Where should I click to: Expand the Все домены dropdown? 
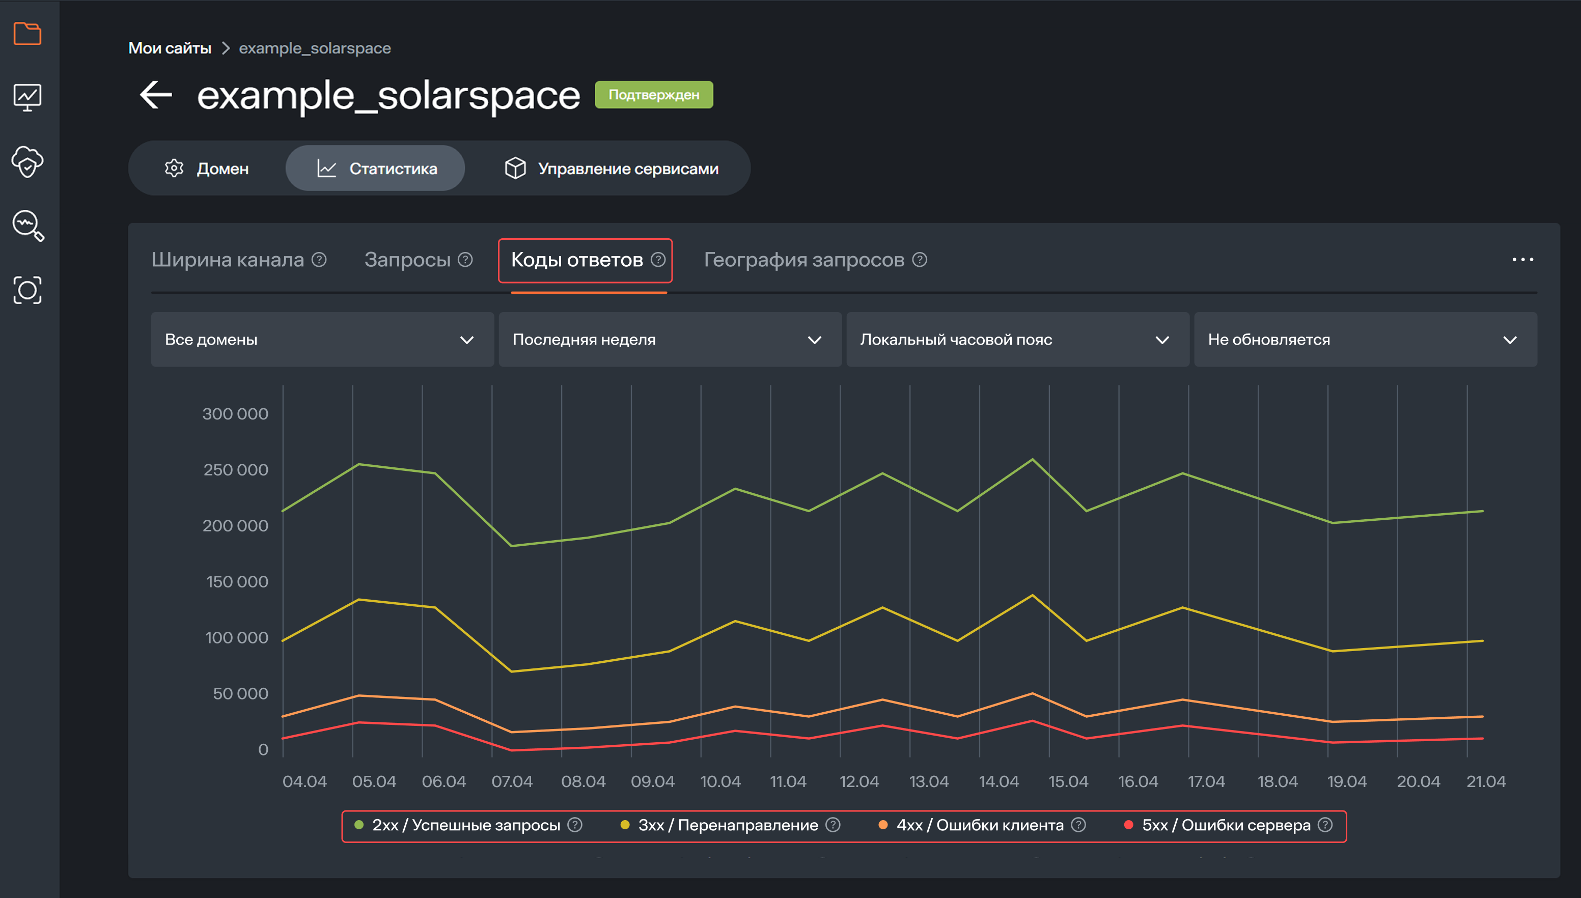coord(321,340)
